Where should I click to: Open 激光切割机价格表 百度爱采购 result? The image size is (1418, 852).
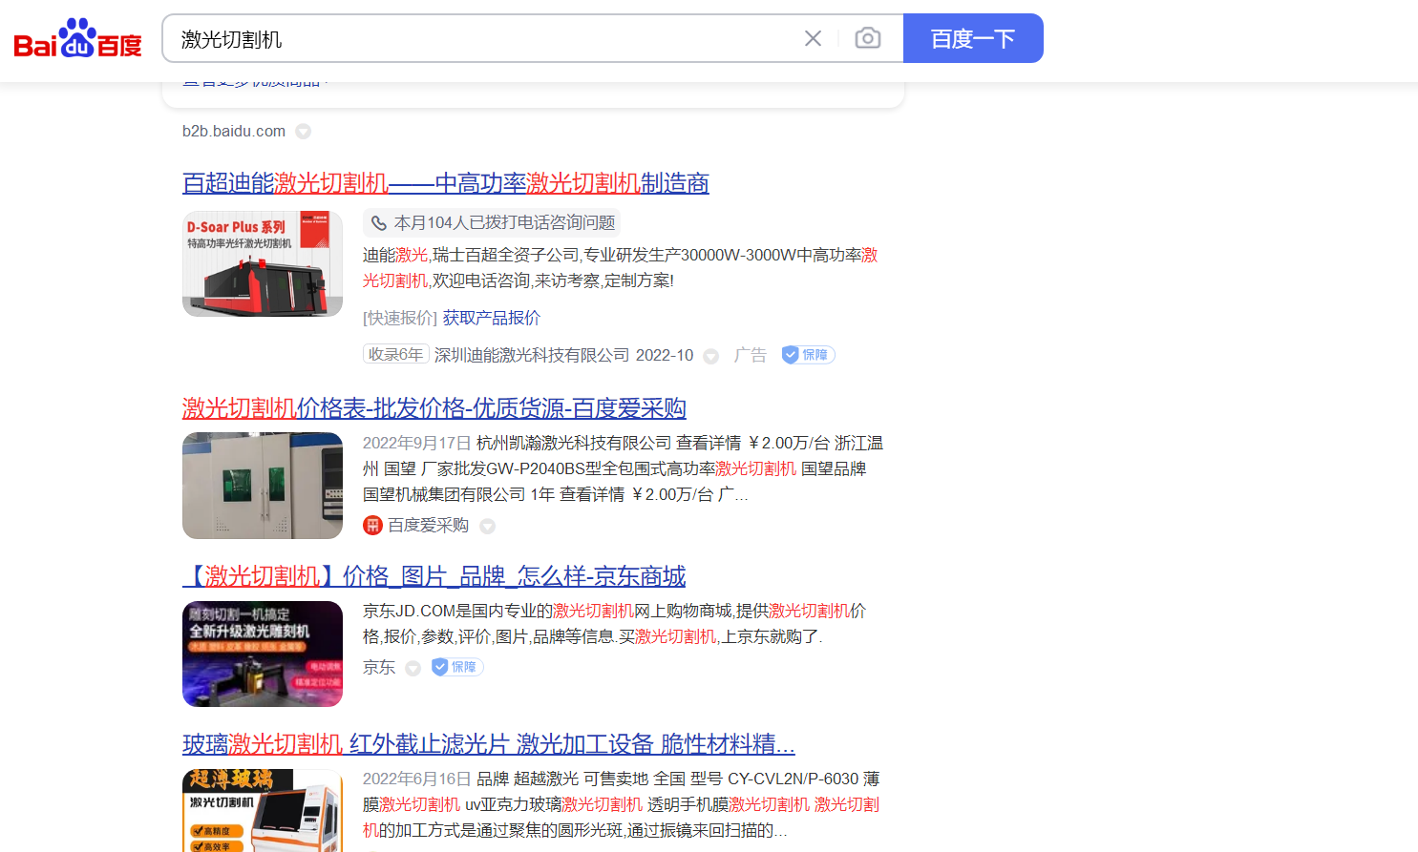(434, 408)
